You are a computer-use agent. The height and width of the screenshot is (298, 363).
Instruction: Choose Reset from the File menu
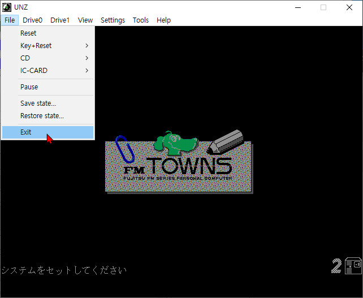47,33
